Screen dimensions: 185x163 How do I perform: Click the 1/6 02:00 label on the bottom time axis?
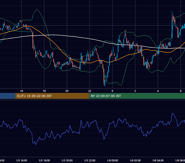(135, 160)
